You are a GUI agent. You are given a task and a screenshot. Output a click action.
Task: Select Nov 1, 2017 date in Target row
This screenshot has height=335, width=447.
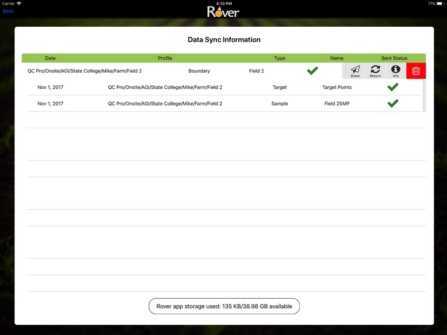click(51, 87)
